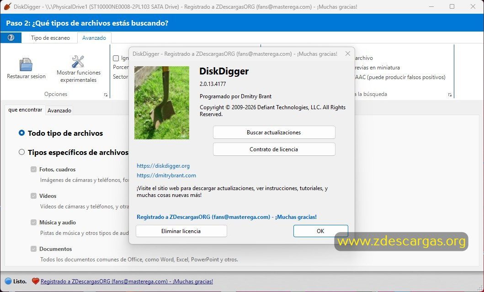Toggle the partially hidden 'Ign' checkbox in ribbon
Viewport: 484px width, 292px height.
(116, 58)
